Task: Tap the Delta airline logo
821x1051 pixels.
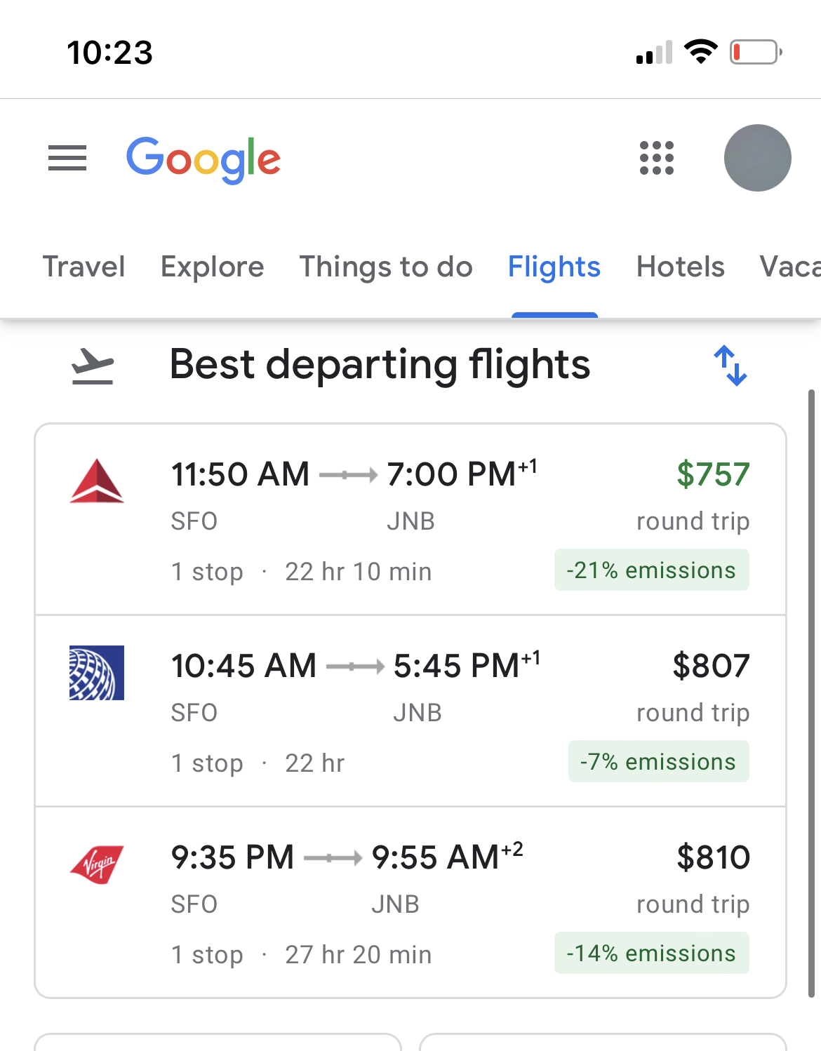Action: [97, 481]
